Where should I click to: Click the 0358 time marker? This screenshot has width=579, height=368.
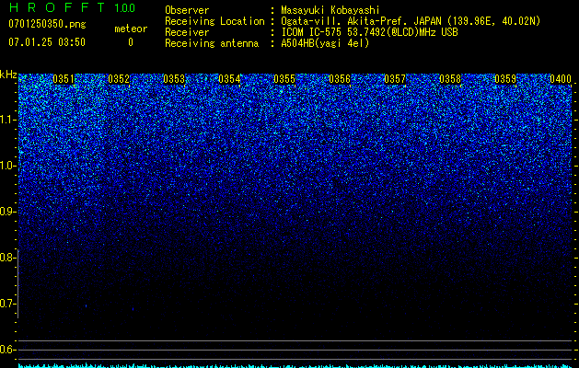450,79
